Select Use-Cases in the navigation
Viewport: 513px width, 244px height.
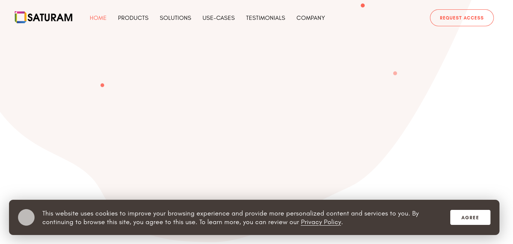pyautogui.click(x=219, y=18)
